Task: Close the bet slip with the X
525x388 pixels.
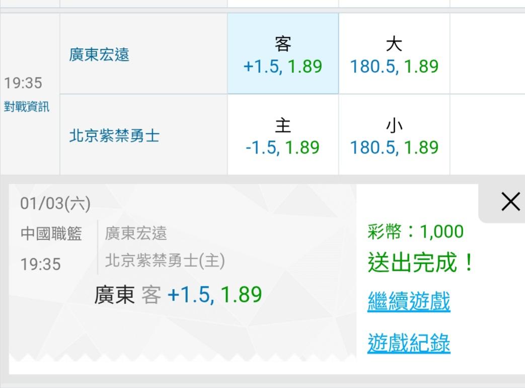Action: point(510,202)
